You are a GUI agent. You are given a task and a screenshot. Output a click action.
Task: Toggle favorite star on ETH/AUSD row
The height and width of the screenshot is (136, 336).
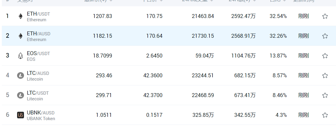pyautogui.click(x=325, y=36)
